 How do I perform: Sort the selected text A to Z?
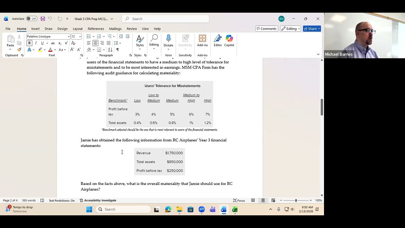coord(110,50)
